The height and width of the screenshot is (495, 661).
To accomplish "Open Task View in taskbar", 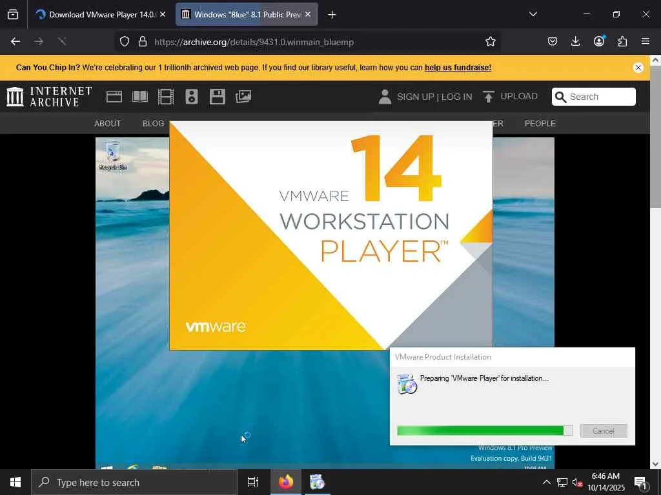I will tap(253, 482).
